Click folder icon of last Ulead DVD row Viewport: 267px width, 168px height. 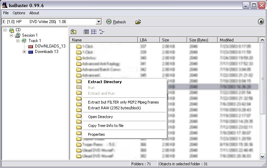coord(79,156)
